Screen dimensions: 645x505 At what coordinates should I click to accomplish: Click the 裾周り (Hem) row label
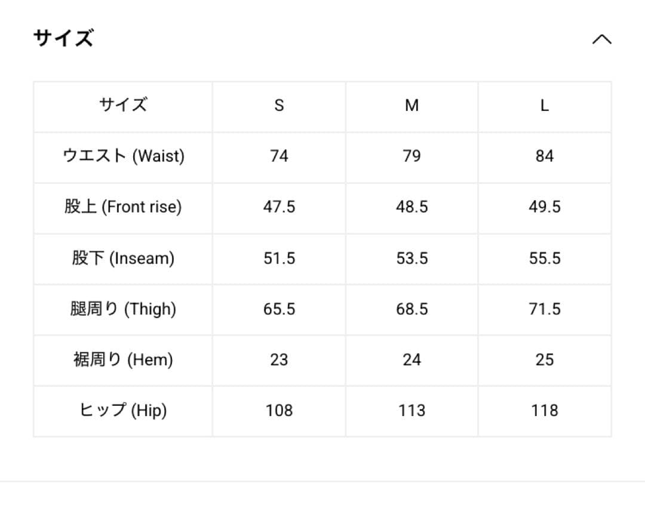123,360
